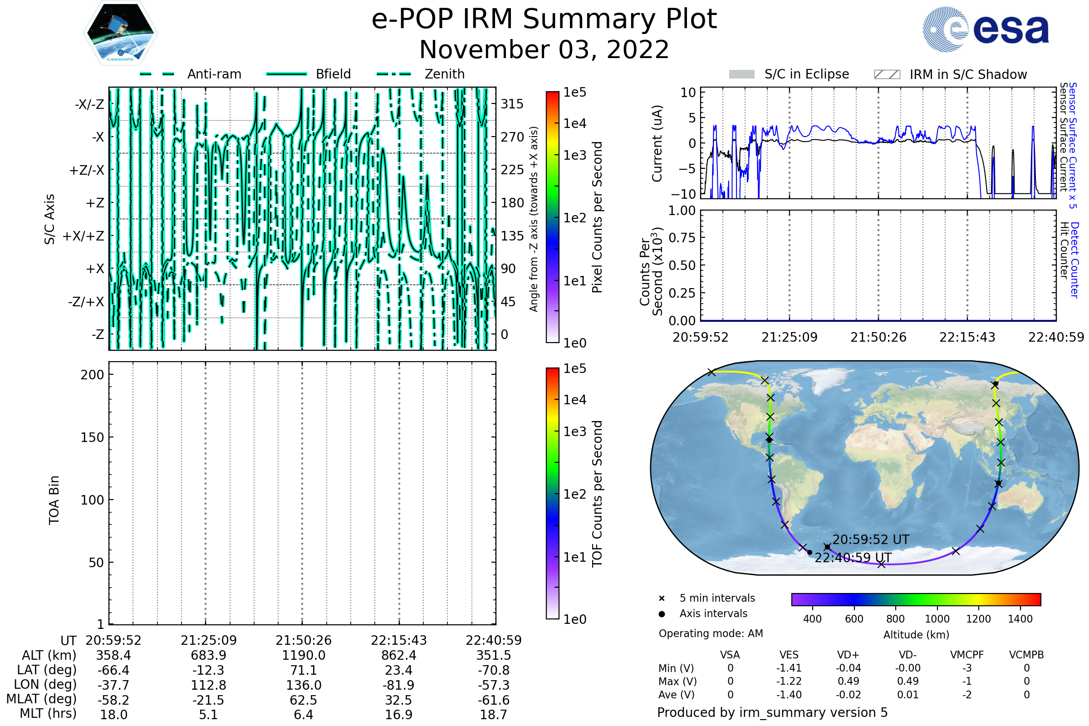Click the TOA Bin axis label

click(x=54, y=500)
